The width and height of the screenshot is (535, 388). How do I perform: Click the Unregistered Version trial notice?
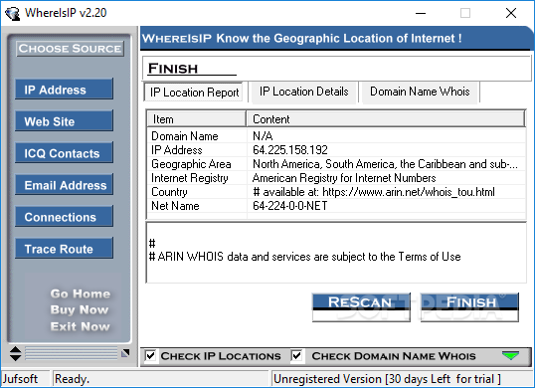pyautogui.click(x=387, y=379)
